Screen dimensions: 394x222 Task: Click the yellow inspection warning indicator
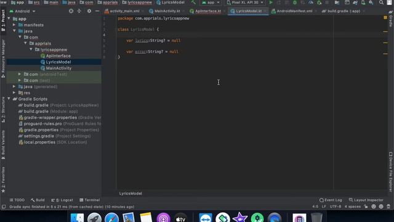(385, 17)
